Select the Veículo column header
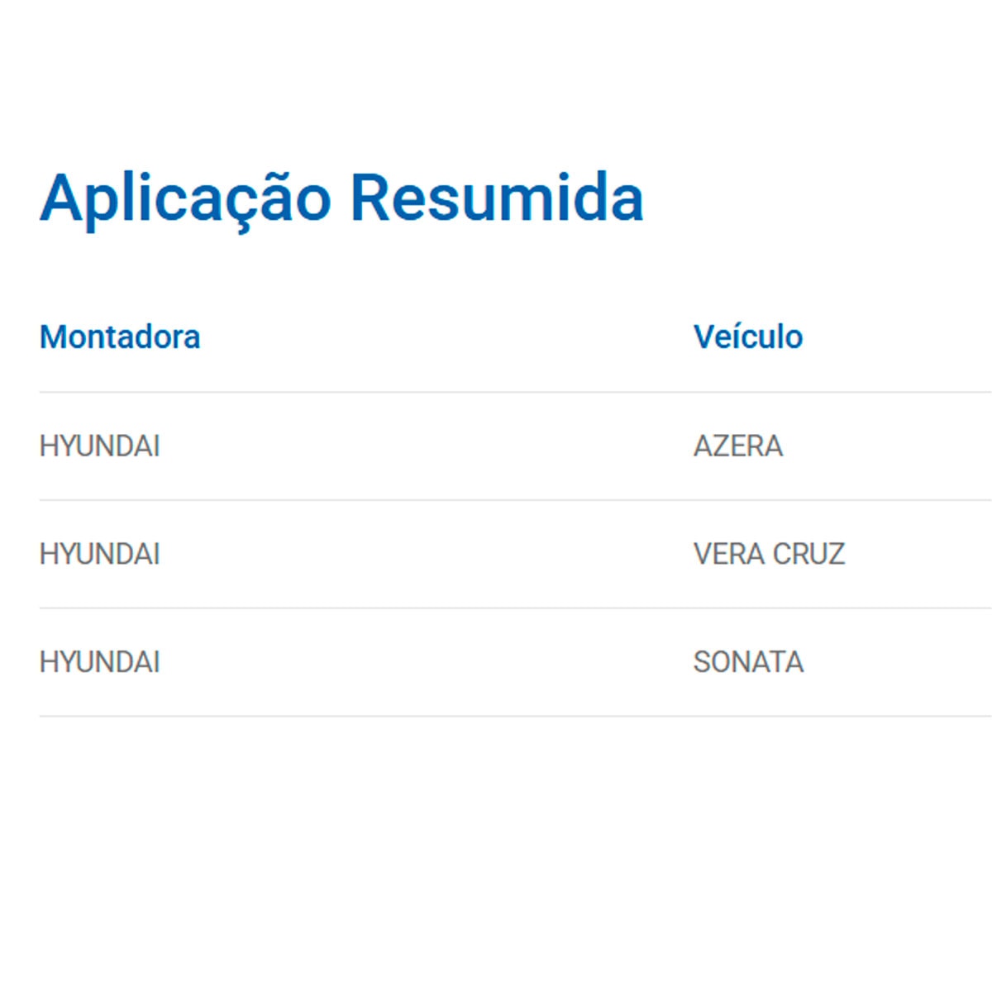The height and width of the screenshot is (992, 992). point(748,337)
